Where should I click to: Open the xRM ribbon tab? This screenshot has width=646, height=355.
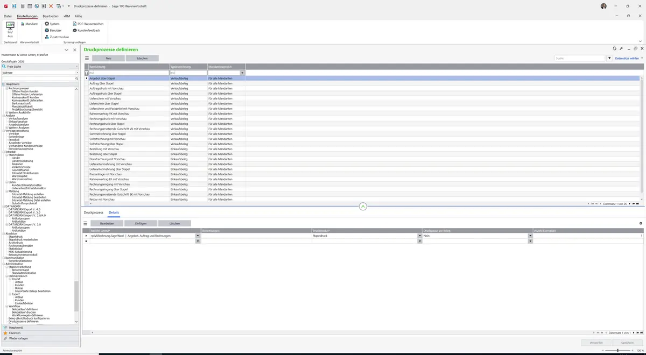coord(67,16)
